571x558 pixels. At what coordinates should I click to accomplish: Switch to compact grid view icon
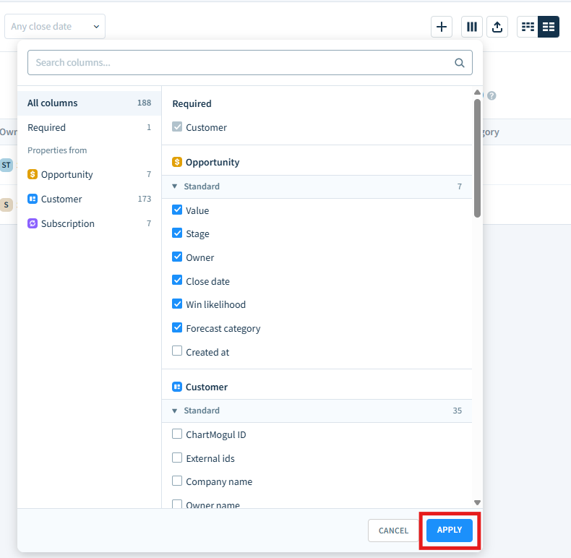tap(528, 27)
